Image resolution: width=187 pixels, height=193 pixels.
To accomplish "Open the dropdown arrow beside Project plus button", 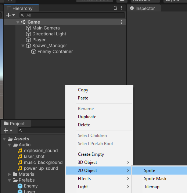I will (11, 130).
